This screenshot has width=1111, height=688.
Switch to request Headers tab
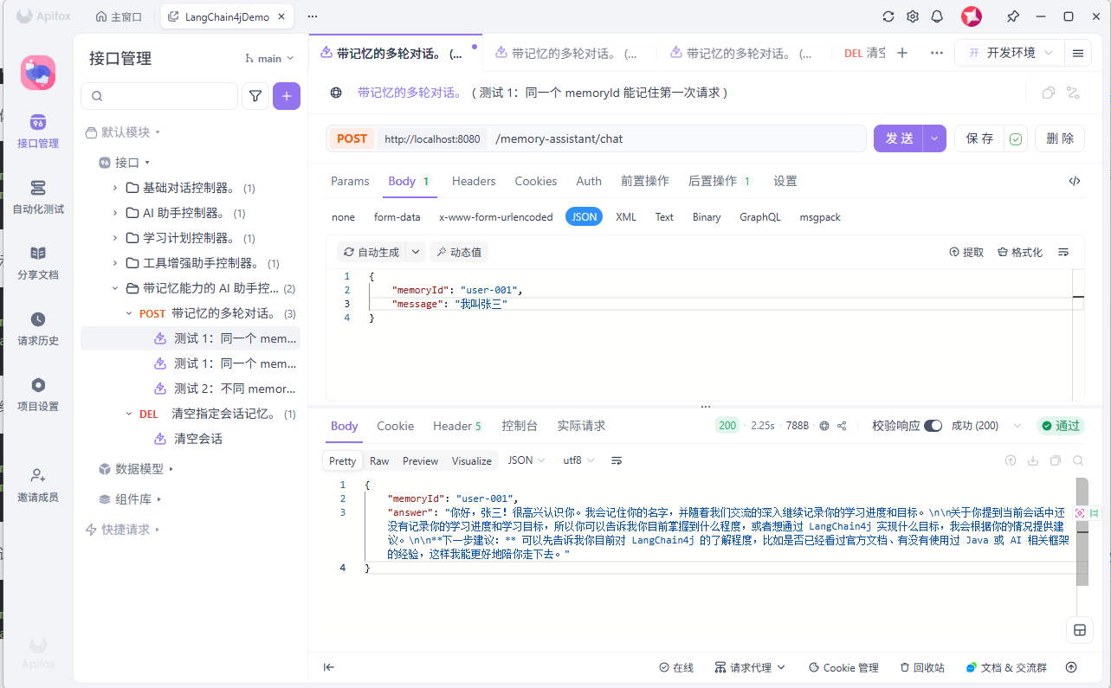(474, 181)
